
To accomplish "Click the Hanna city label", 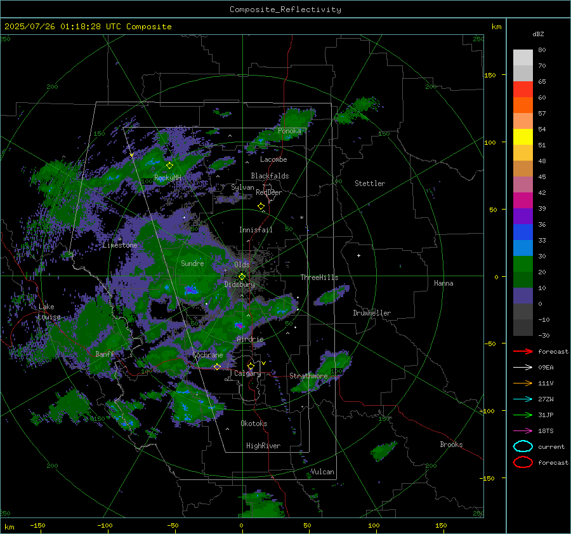I will [x=443, y=283].
